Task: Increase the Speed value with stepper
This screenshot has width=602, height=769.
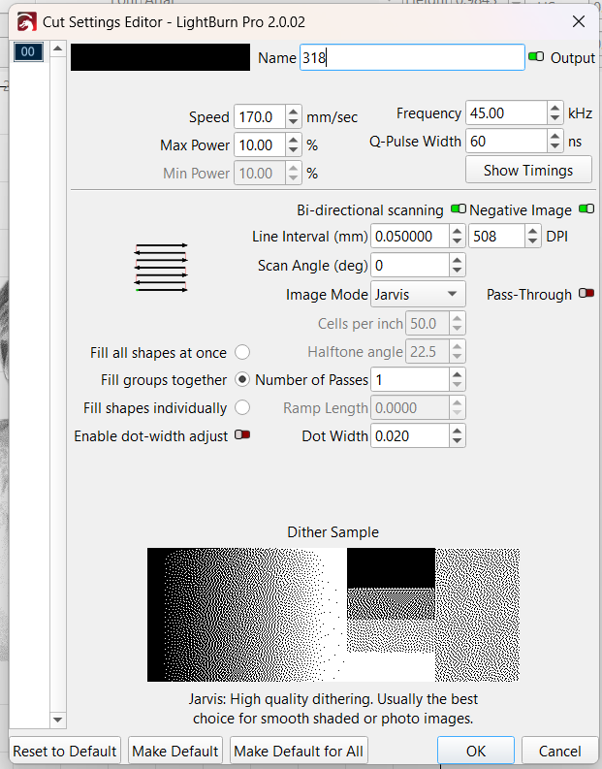Action: tap(295, 112)
